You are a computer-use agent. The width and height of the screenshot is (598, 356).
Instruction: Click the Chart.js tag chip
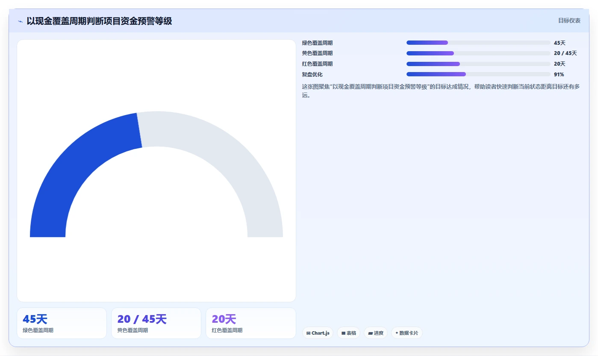318,333
